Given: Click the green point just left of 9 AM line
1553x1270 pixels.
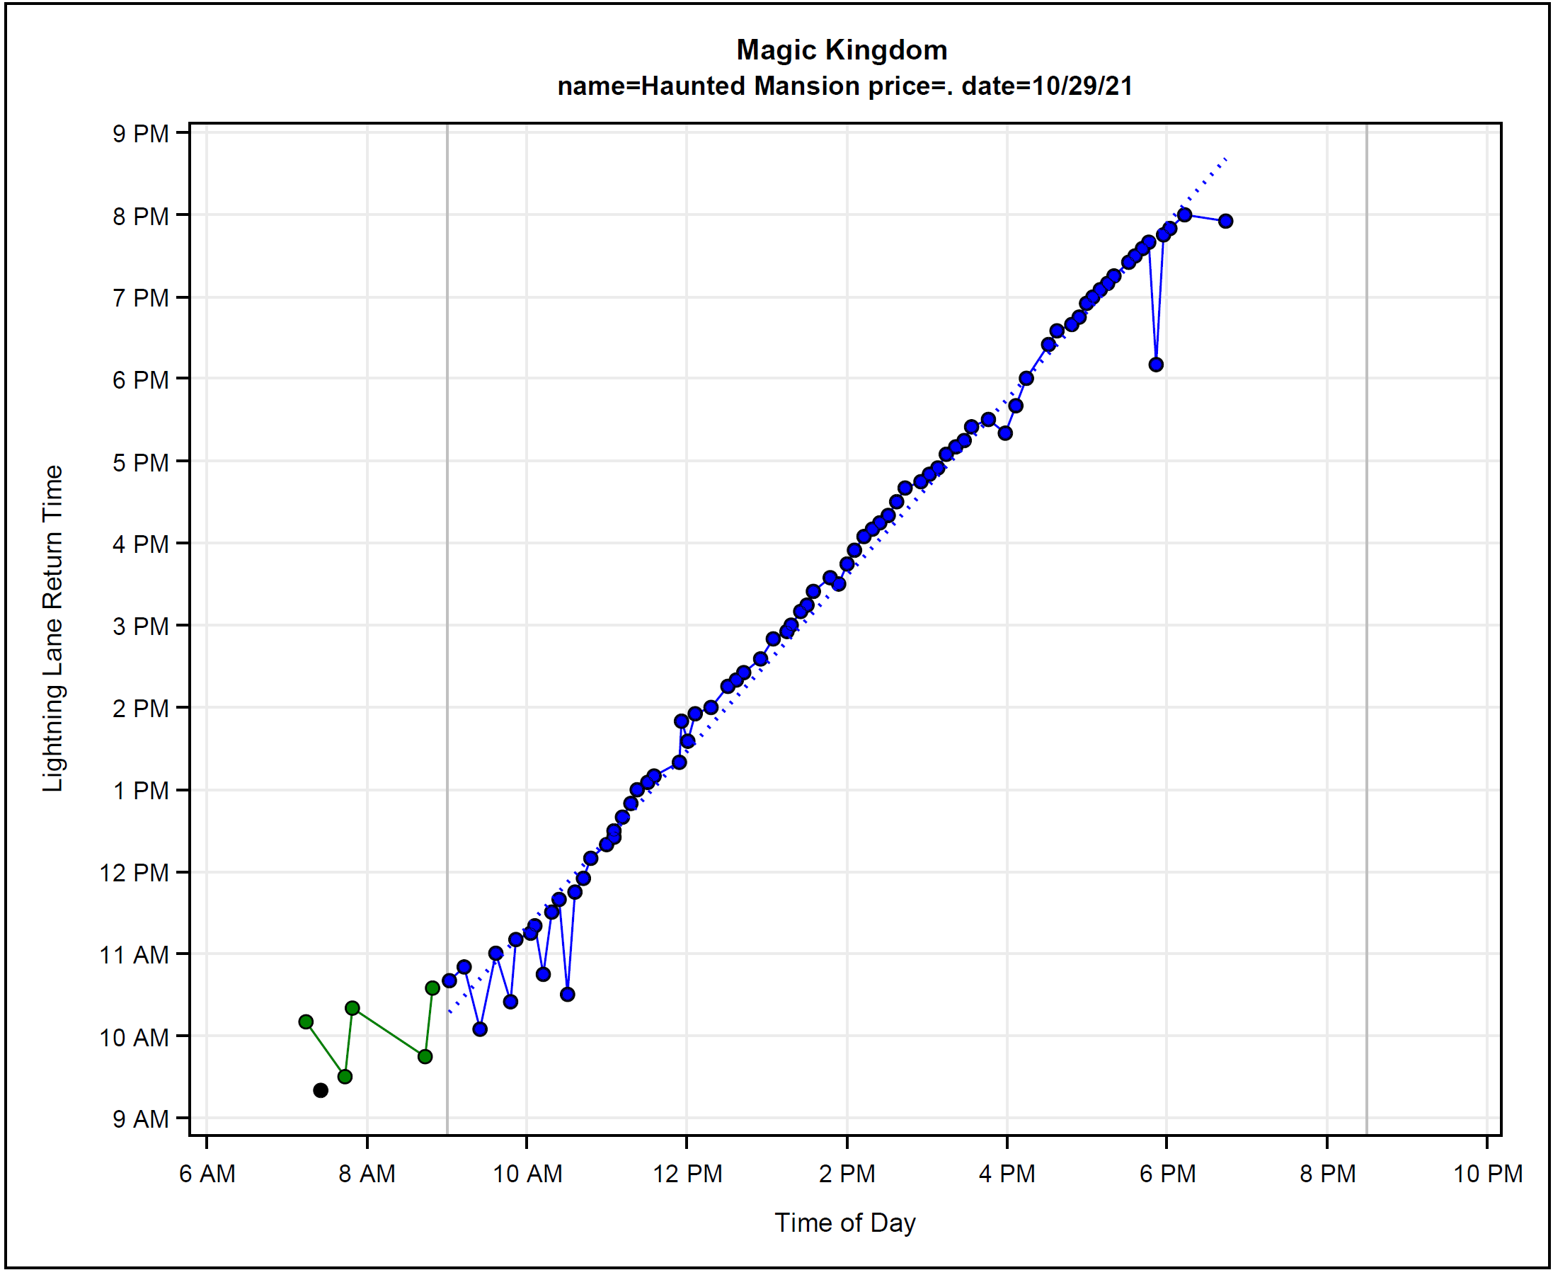Looking at the screenshot, I should click(x=432, y=988).
